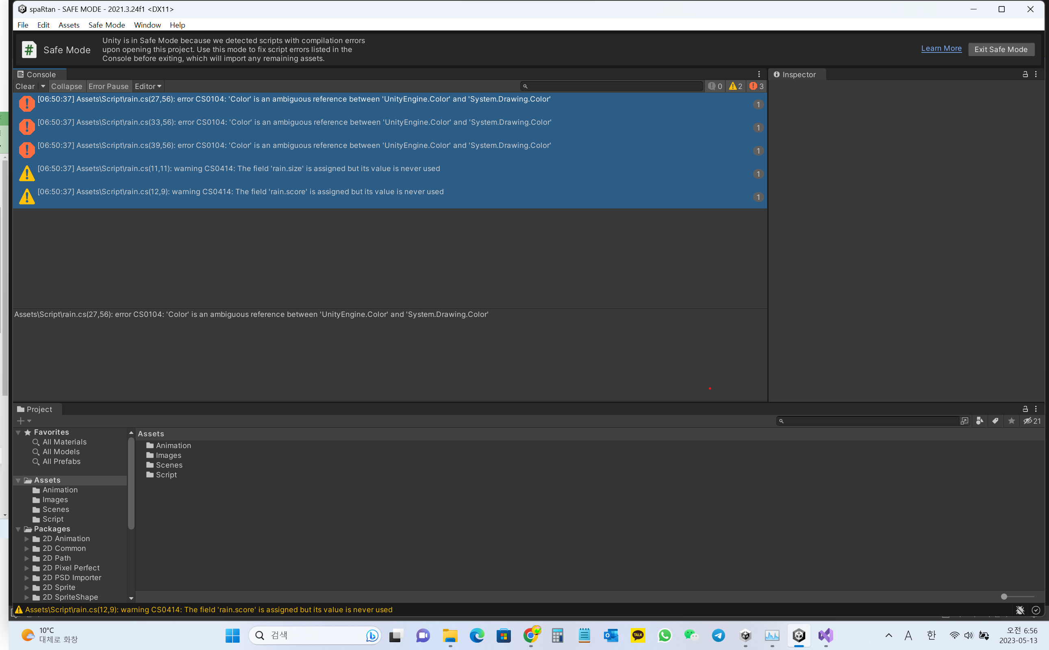Open the Window menu

tap(147, 25)
